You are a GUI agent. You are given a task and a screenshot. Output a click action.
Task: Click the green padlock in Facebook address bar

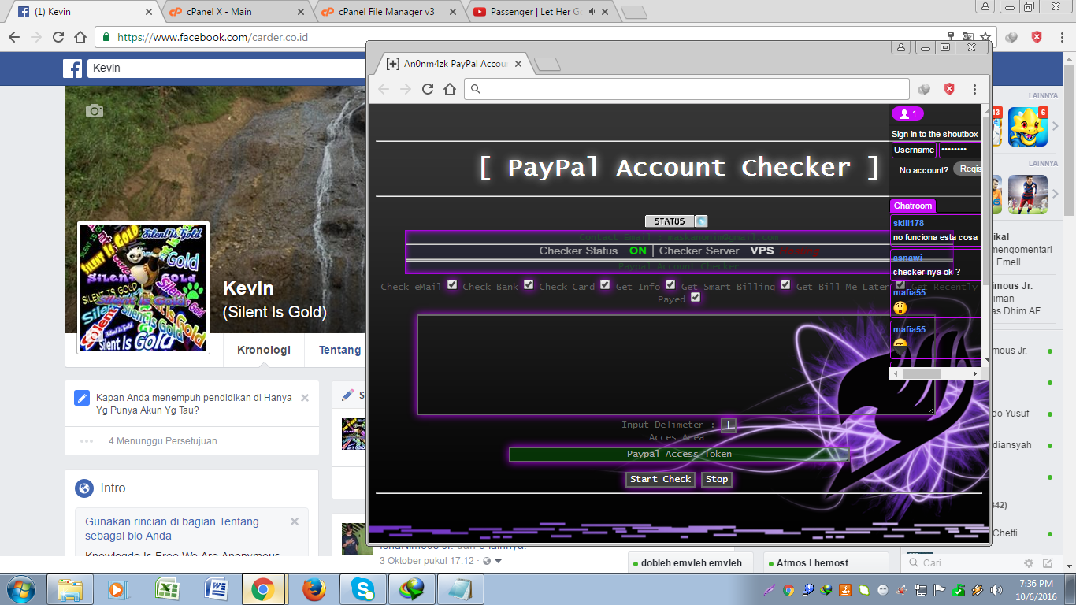(x=106, y=37)
